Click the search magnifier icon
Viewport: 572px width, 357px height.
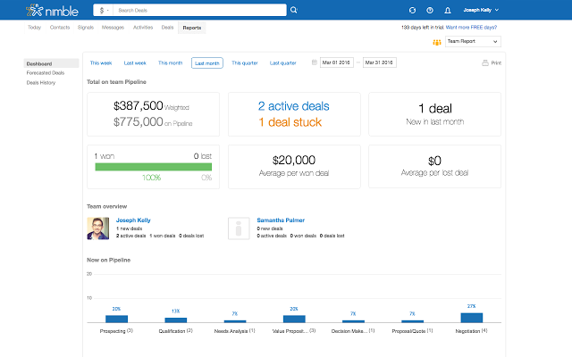click(x=294, y=11)
